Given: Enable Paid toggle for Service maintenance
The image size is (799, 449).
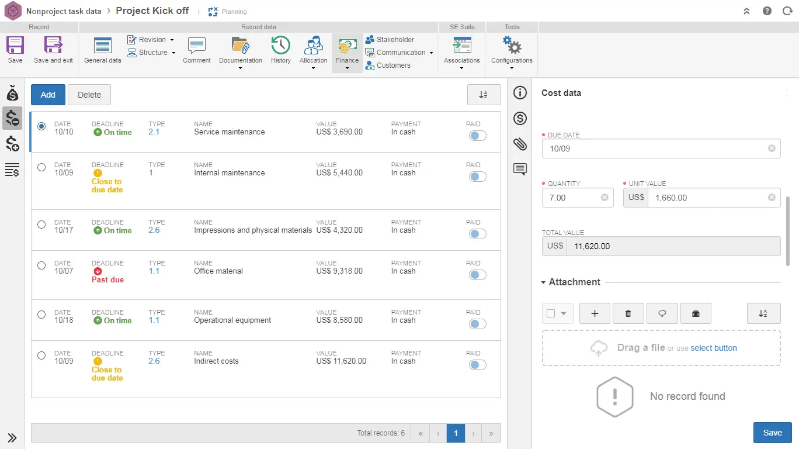Looking at the screenshot, I should 477,135.
